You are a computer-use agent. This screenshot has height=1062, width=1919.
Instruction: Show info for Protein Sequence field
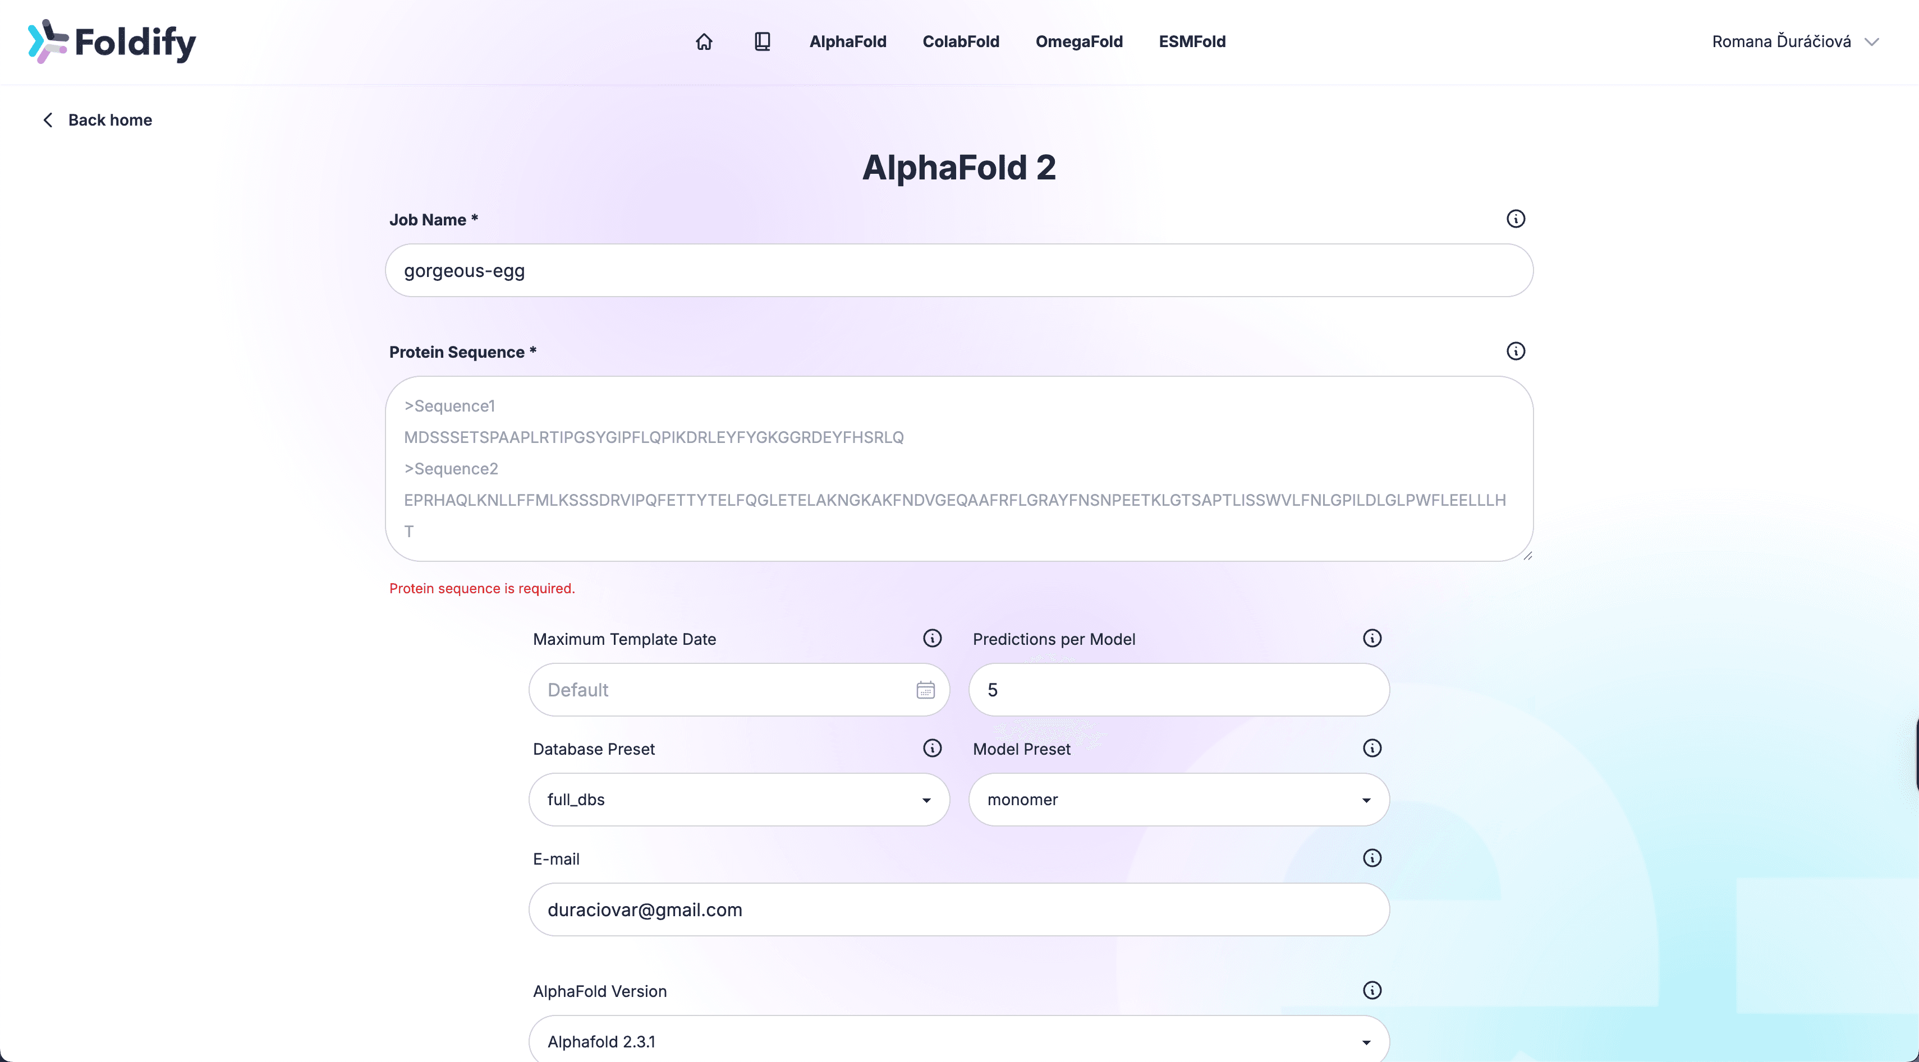[x=1515, y=351]
